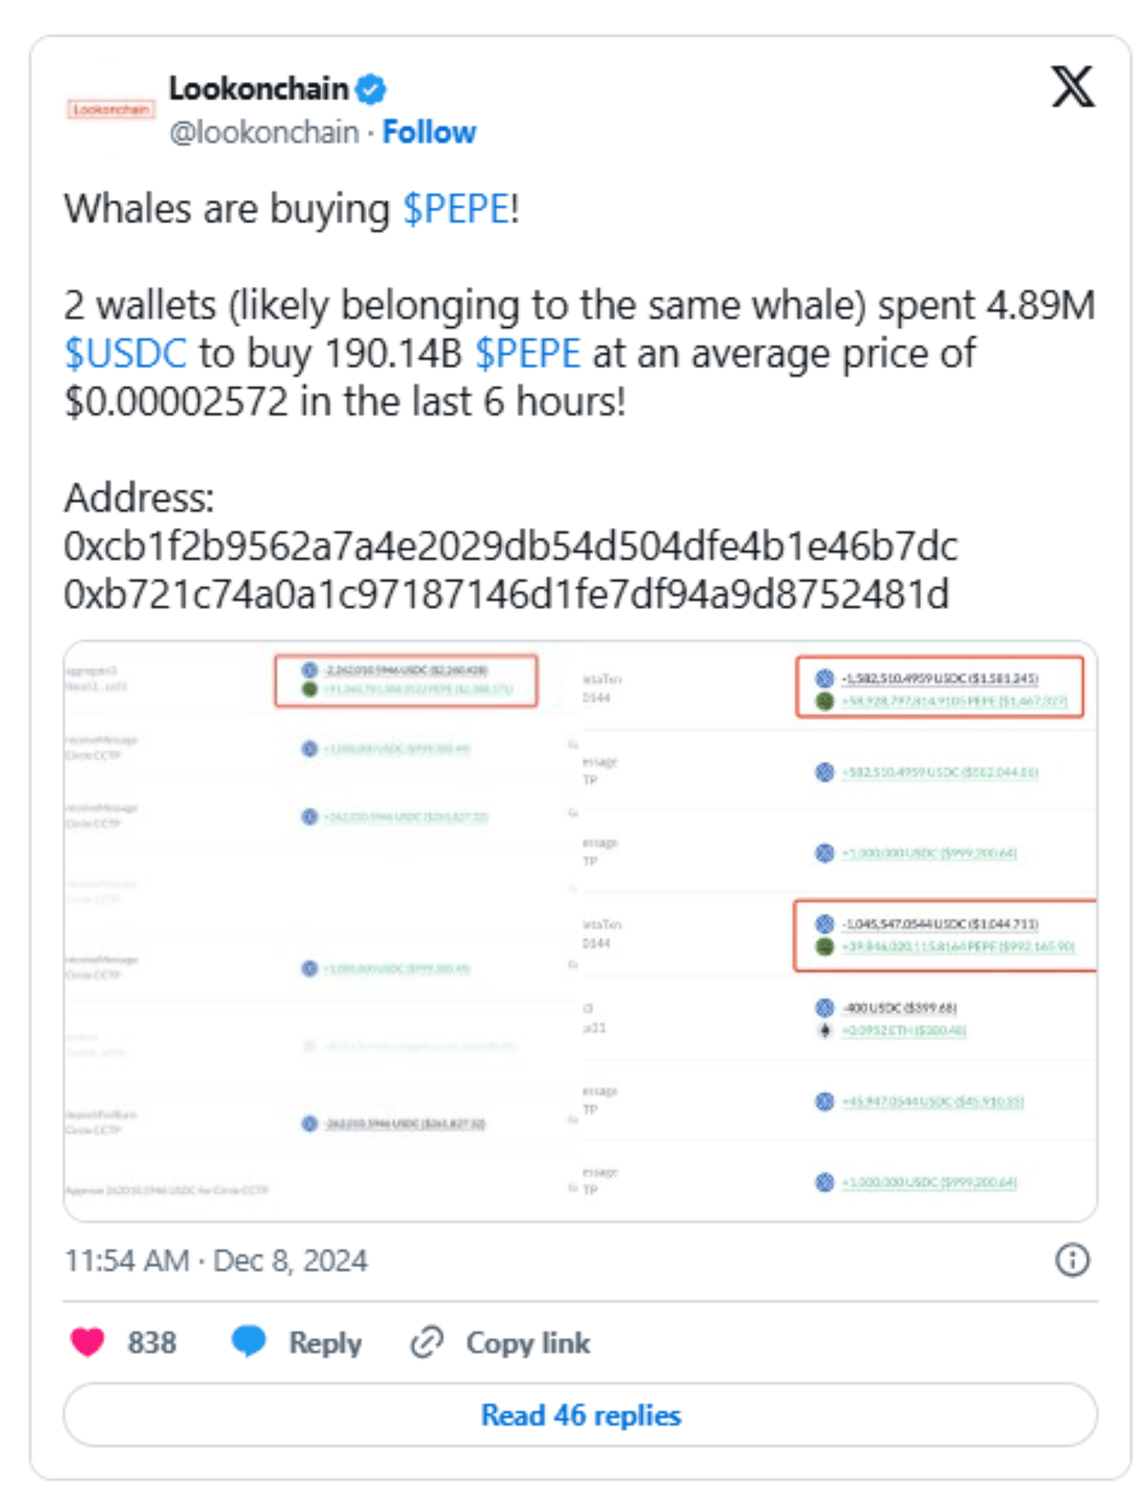The image size is (1142, 1501).
Task: Click the second $PEPE cashtag link
Action: tap(528, 353)
